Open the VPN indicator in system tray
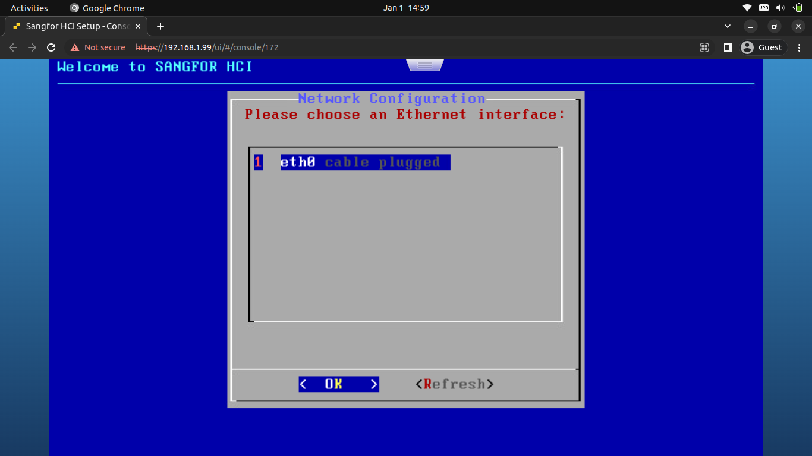Screen dimensions: 812x456 [763, 8]
